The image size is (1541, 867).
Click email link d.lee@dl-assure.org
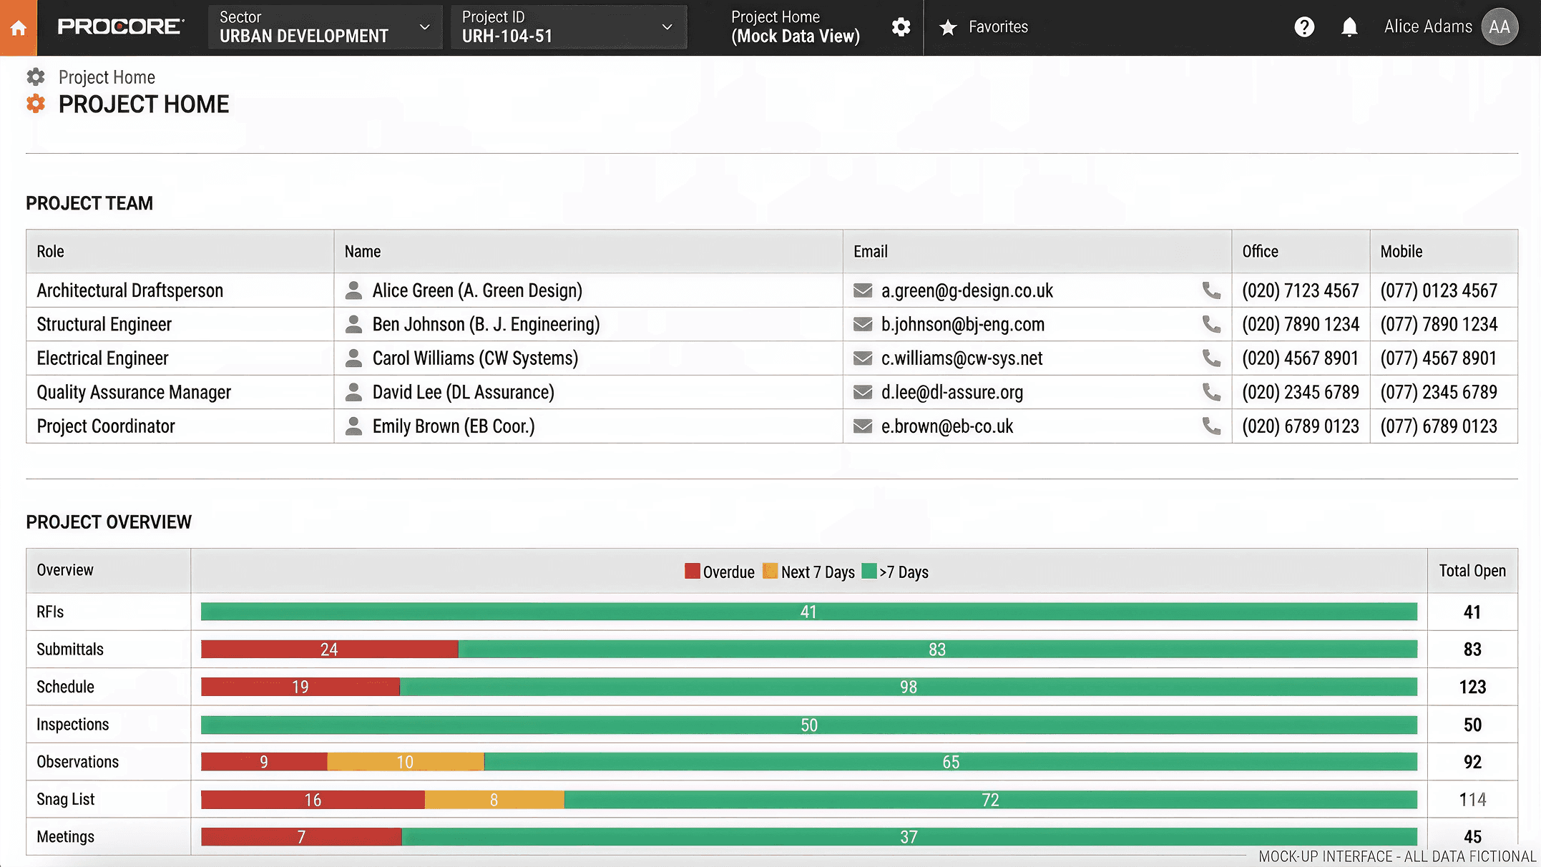pos(951,393)
